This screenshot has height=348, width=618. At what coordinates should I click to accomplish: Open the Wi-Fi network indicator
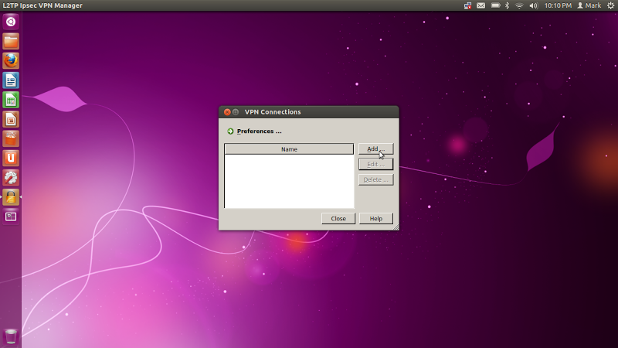[519, 5]
